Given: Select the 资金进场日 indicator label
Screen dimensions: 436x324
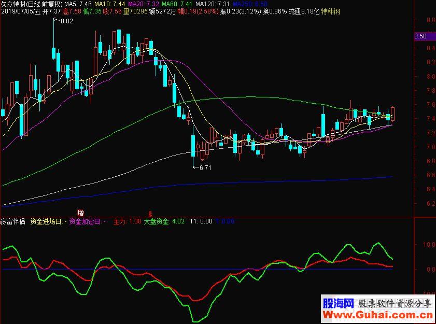Looking at the screenshot, I should (x=48, y=222).
